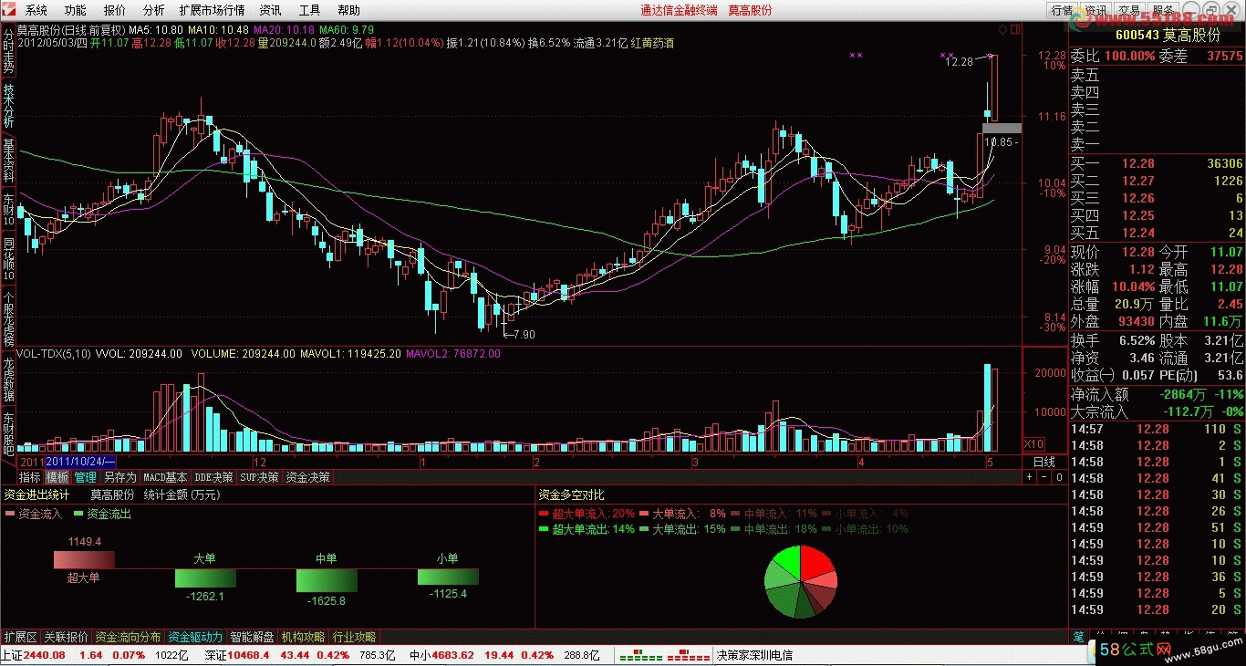
Task: Click the red-green signal indicator in status bar
Action: click(664, 655)
